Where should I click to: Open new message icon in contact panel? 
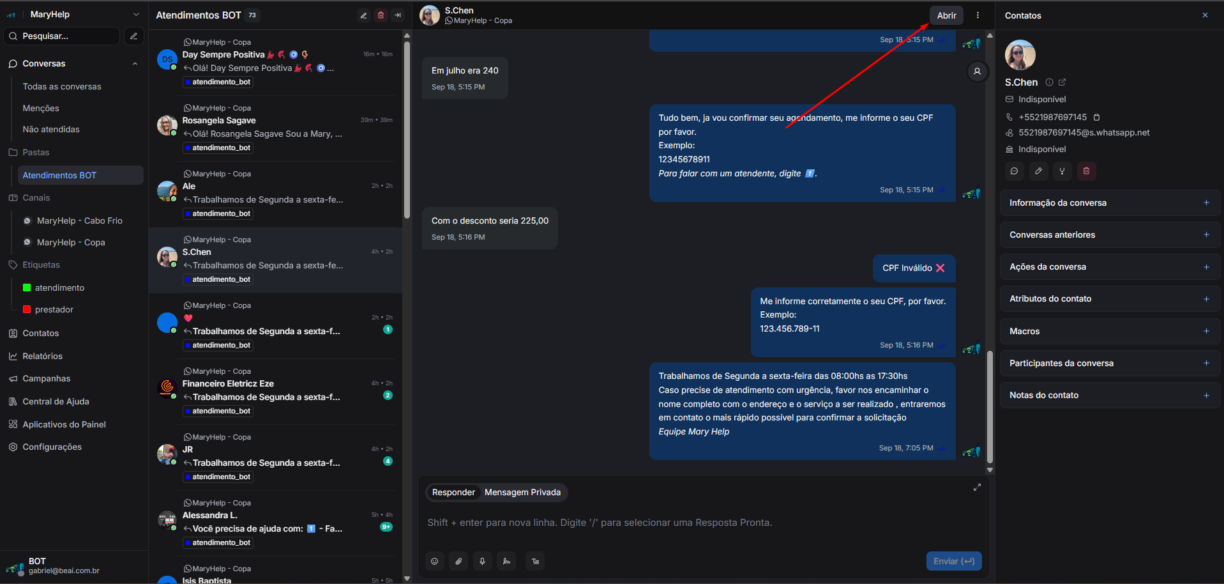point(1014,171)
